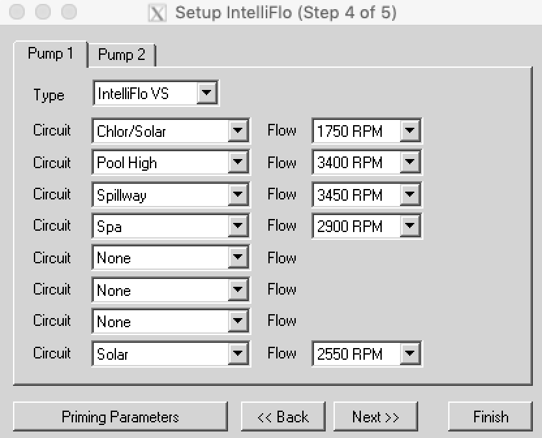542x438 pixels.
Task: Open the pump Type dropdown arrow
Action: 207,93
